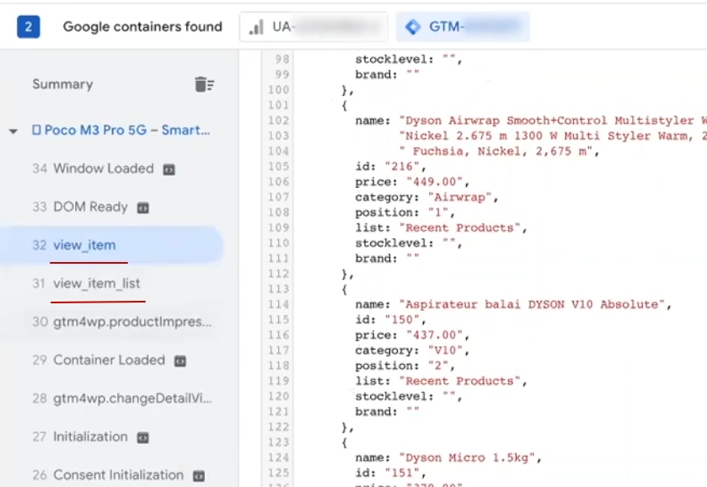Click the position "2" code line
Image resolution: width=707 pixels, height=487 pixels.
404,367
